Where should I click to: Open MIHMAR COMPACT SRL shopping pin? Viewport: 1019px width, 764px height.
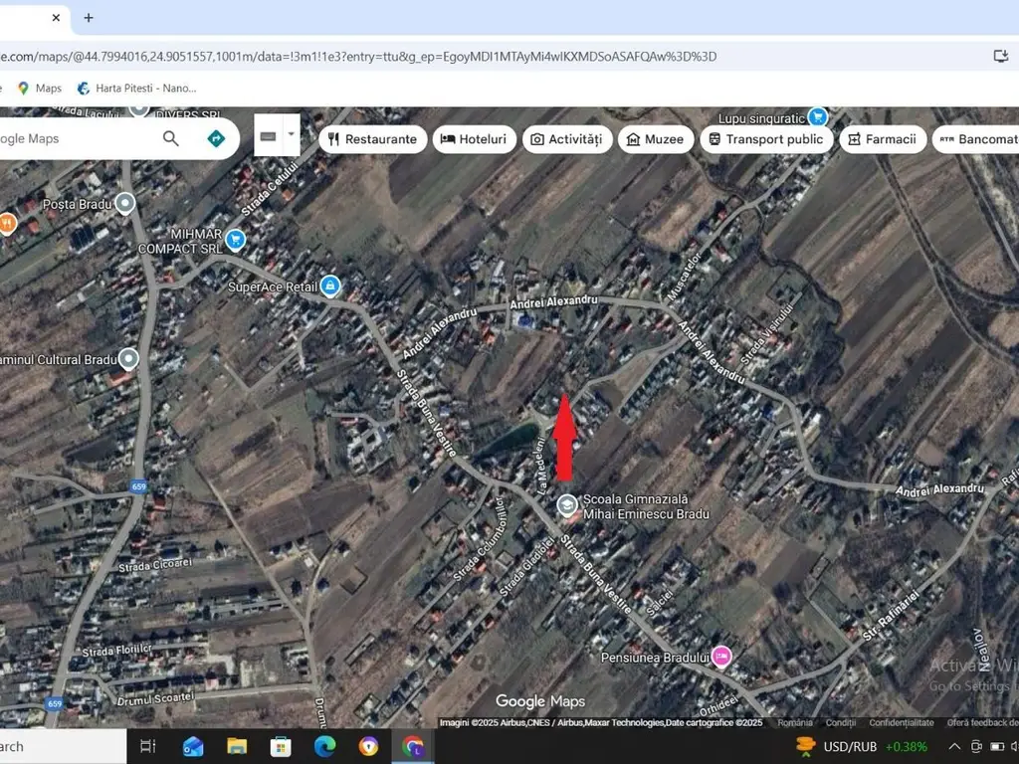click(x=235, y=240)
